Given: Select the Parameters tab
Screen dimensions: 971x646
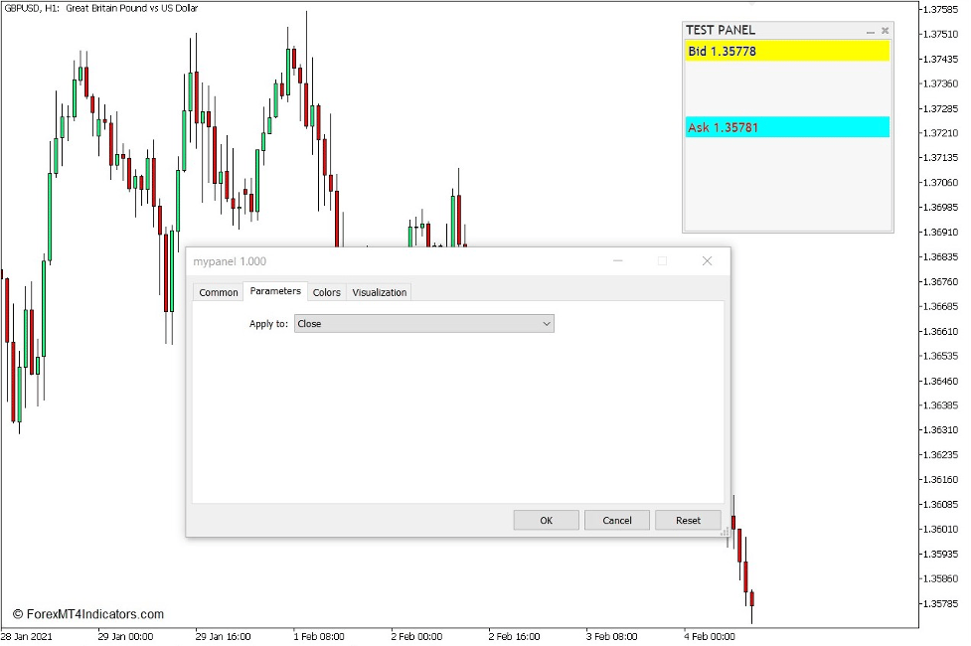Looking at the screenshot, I should click(x=274, y=291).
